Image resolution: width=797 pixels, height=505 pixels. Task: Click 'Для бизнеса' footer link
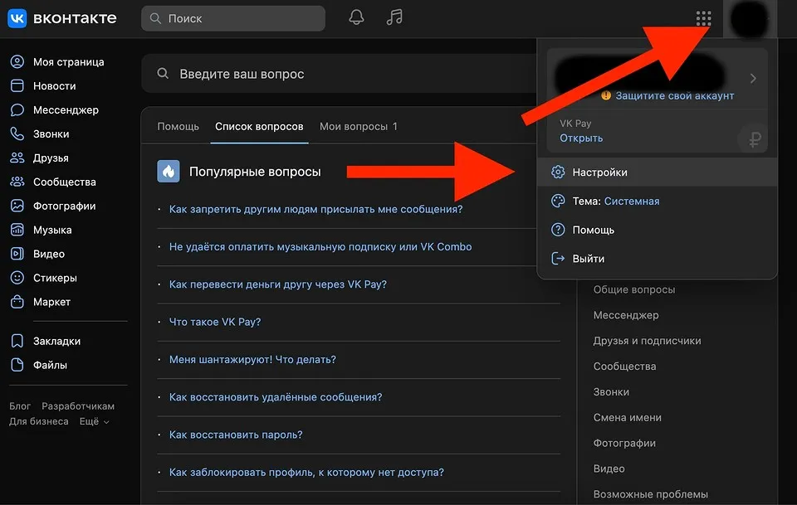click(39, 421)
